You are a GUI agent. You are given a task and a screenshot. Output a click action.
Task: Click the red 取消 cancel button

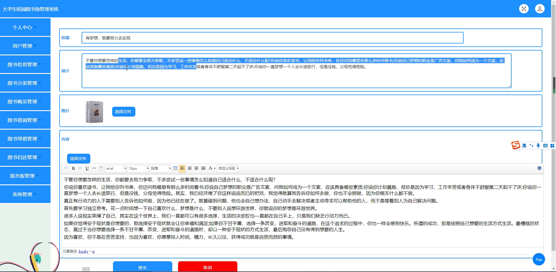click(x=207, y=266)
